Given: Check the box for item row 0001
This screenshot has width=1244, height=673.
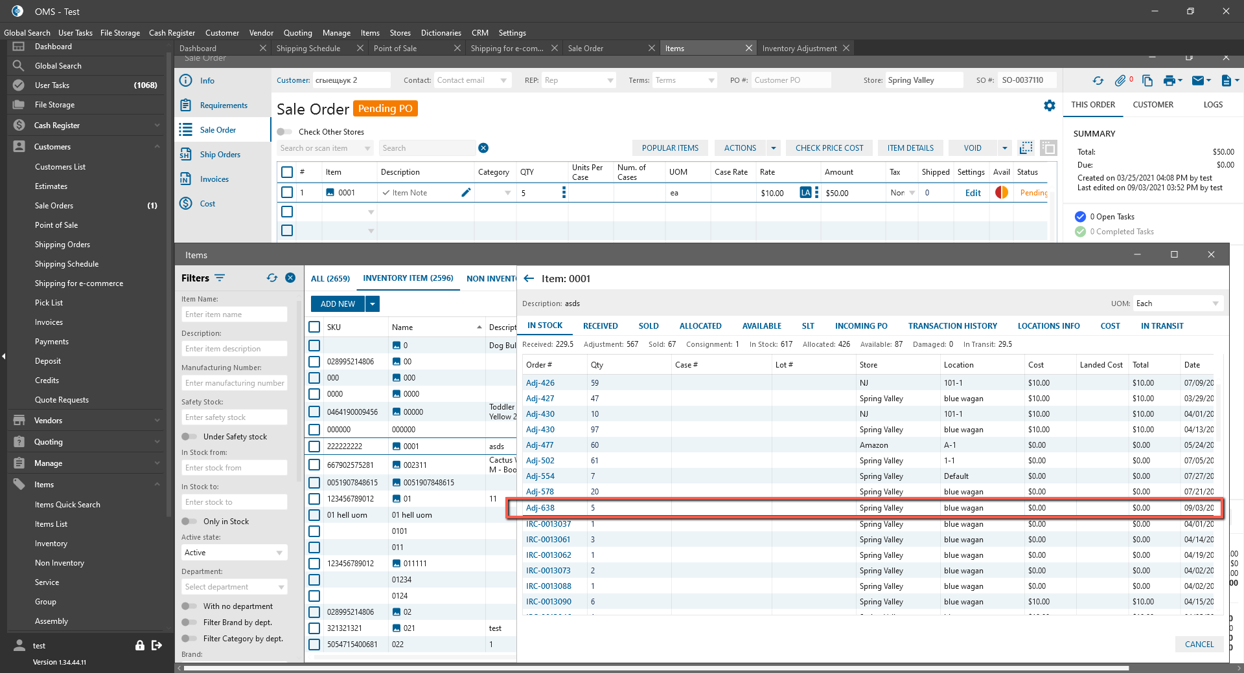Looking at the screenshot, I should pos(314,447).
